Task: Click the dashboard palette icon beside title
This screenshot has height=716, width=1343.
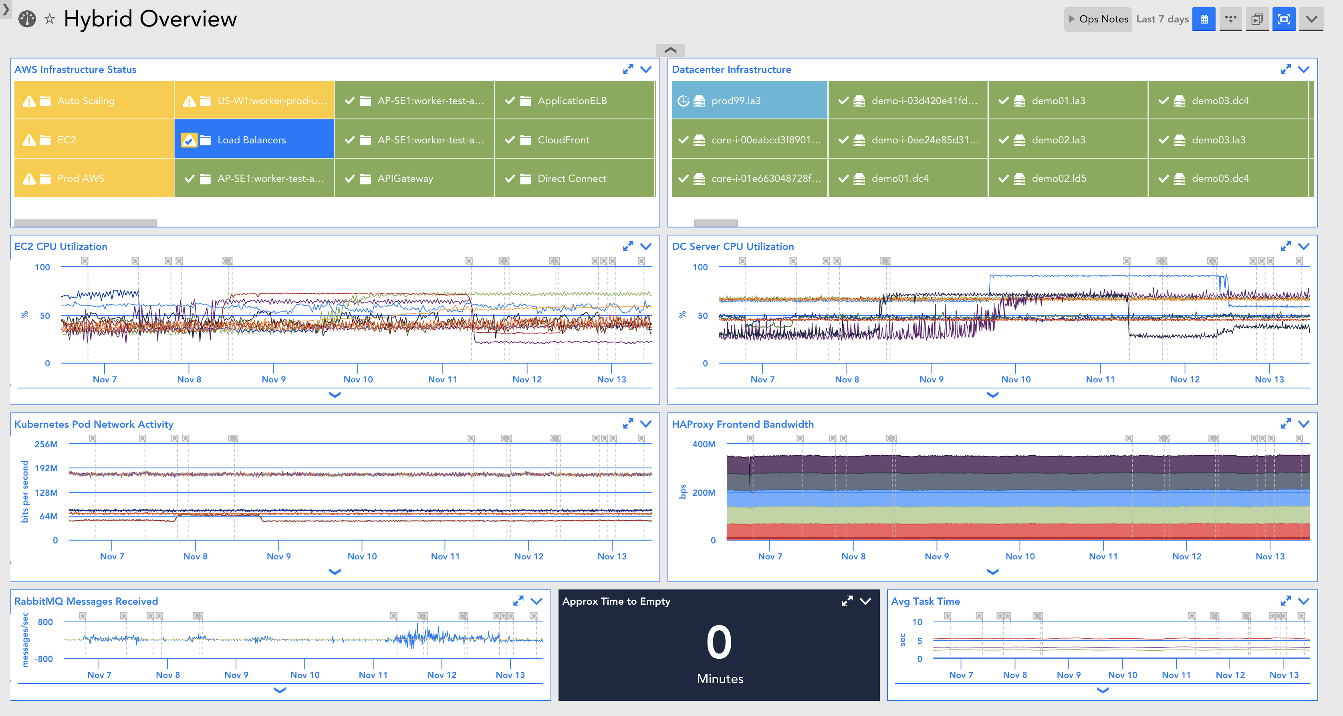Action: [27, 19]
